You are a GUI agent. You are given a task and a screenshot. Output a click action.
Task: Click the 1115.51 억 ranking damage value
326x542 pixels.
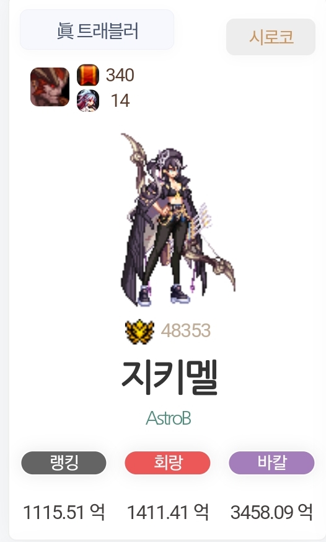[64, 512]
